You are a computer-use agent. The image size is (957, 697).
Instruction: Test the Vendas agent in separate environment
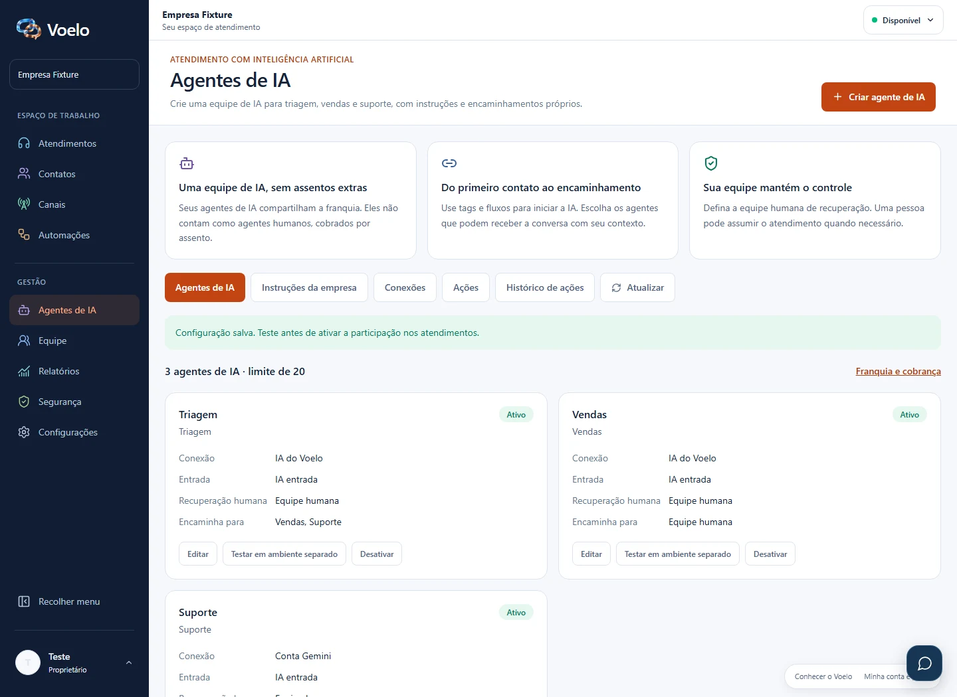click(x=678, y=554)
